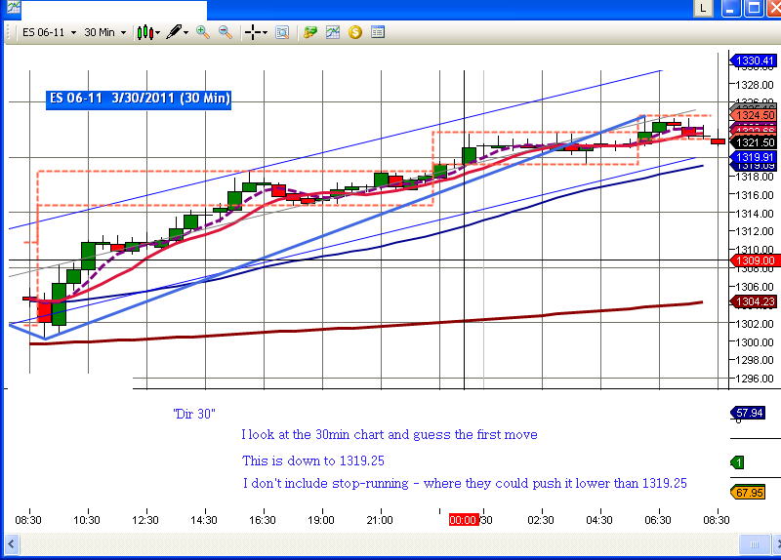Minimize the chart window
The width and height of the screenshot is (781, 560).
point(731,9)
